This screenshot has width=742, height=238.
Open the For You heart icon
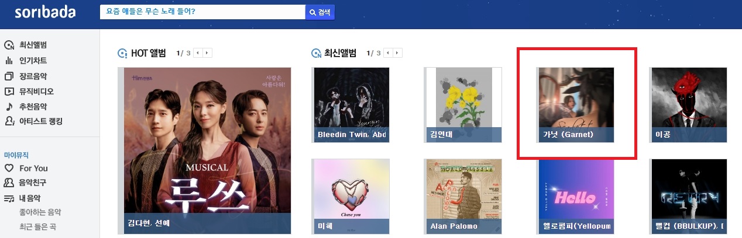point(9,168)
